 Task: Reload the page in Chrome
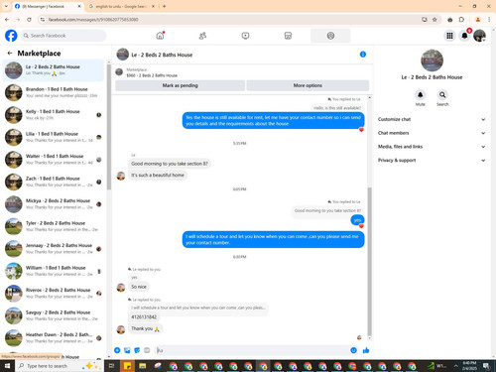[x=29, y=20]
